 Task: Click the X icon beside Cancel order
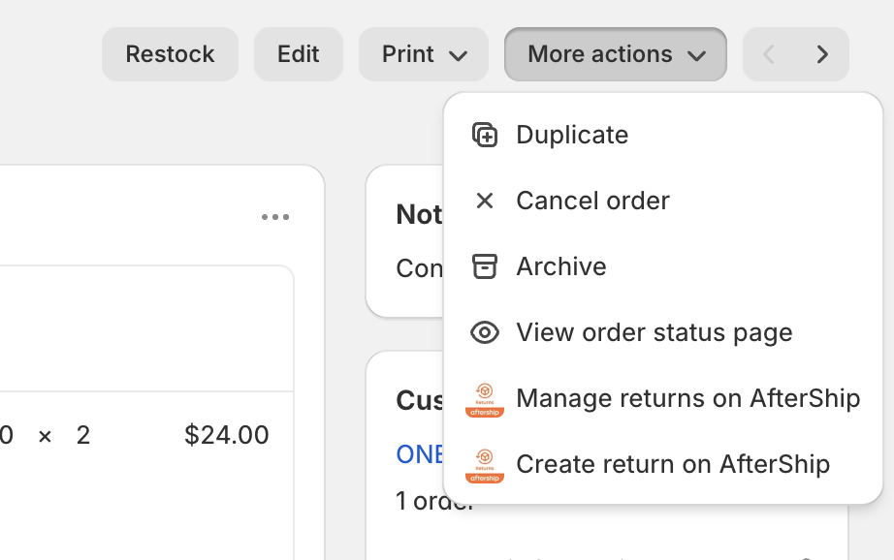[484, 201]
